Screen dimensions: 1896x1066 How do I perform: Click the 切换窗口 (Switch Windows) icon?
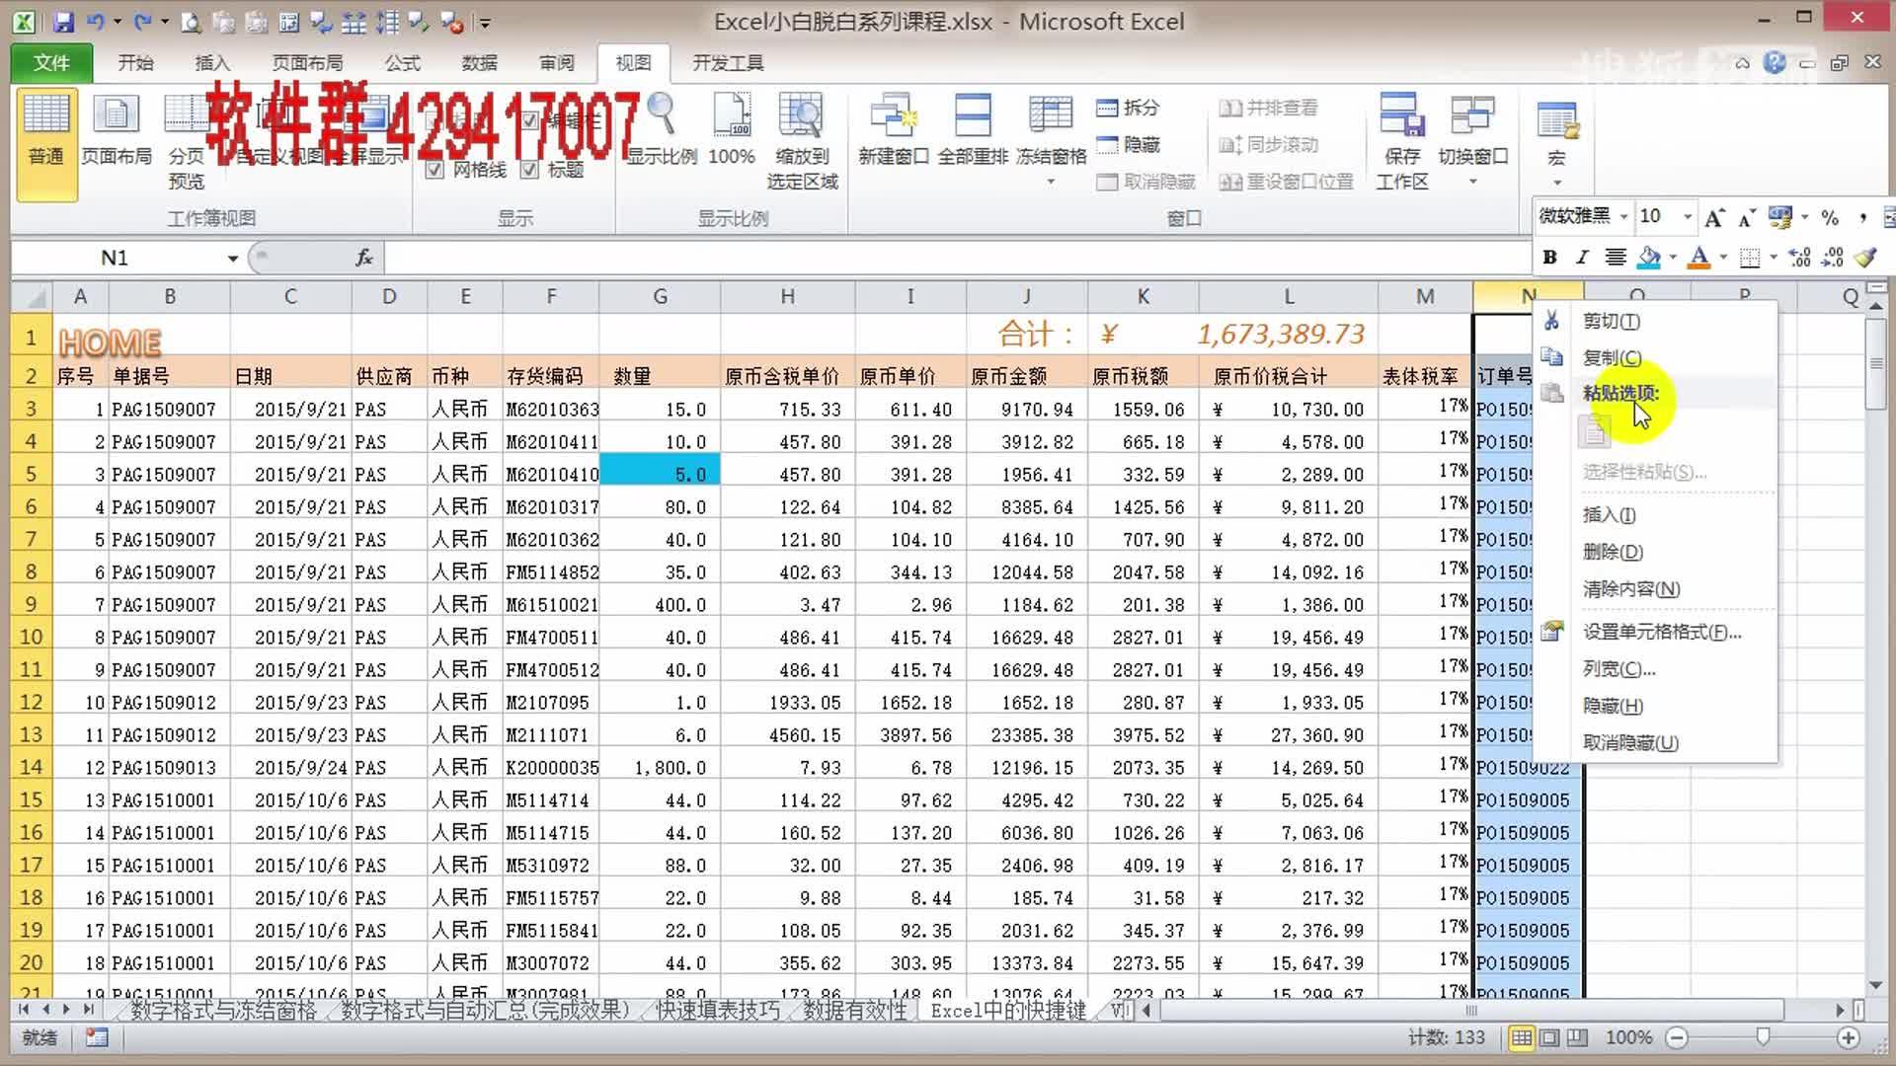[1474, 128]
